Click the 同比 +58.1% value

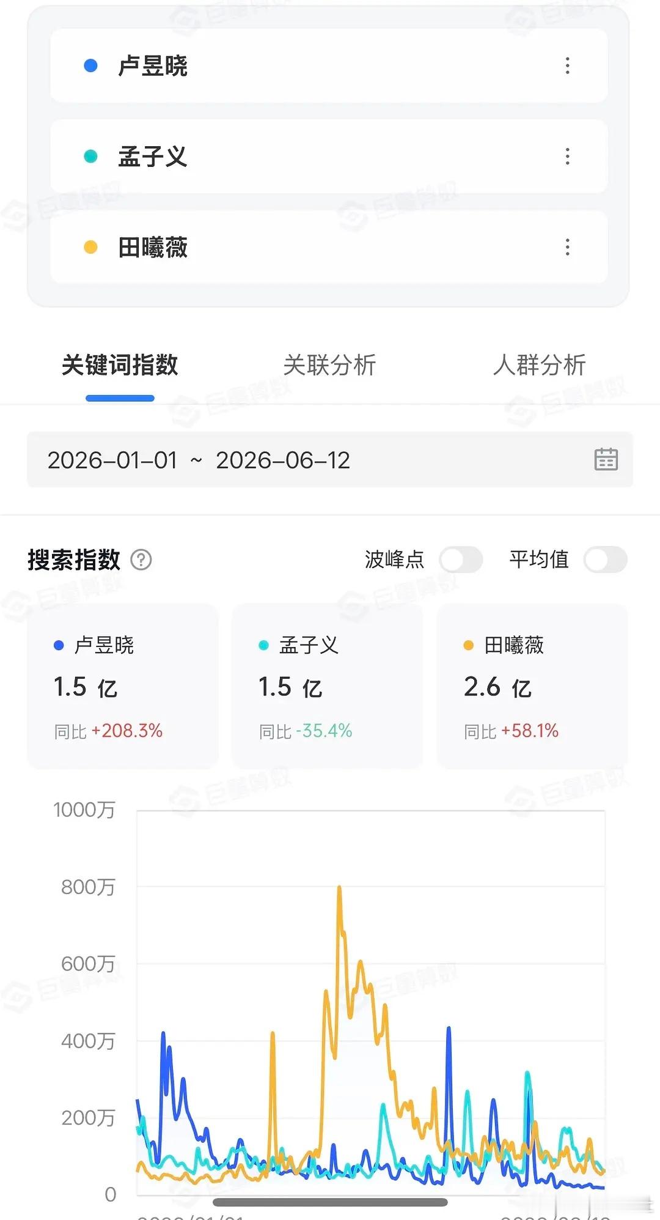coord(512,731)
